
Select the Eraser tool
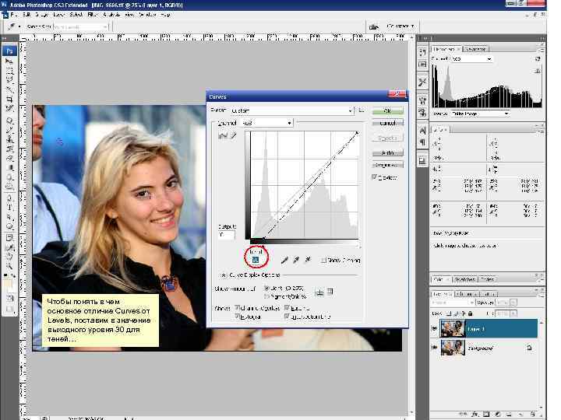tap(9, 158)
